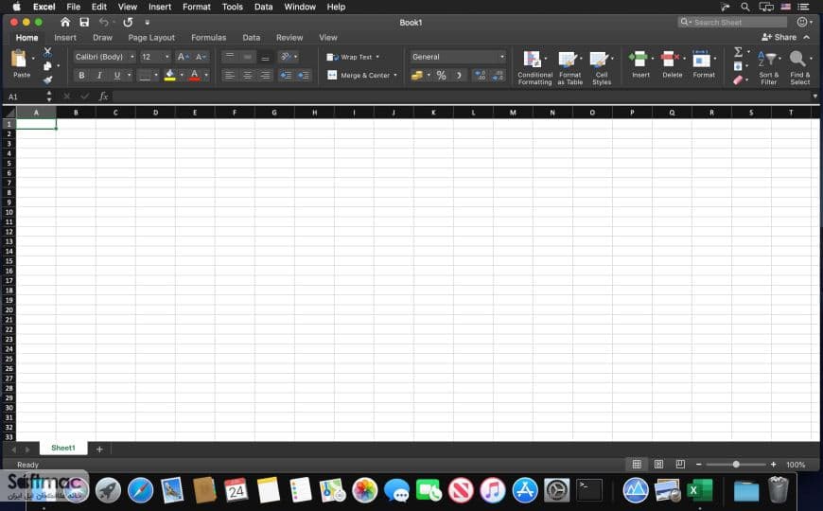Cut selection with the scissors icon

tap(47, 52)
